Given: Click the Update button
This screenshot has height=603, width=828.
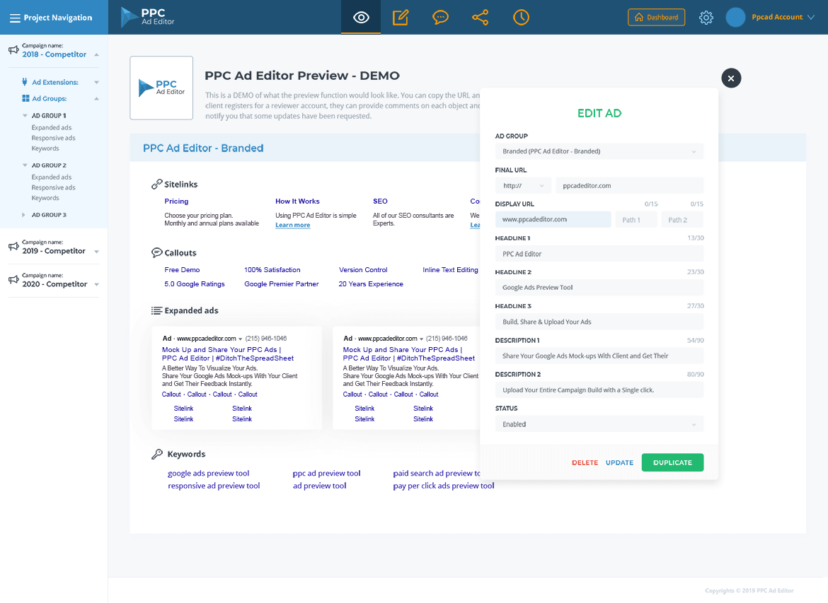Looking at the screenshot, I should point(619,462).
